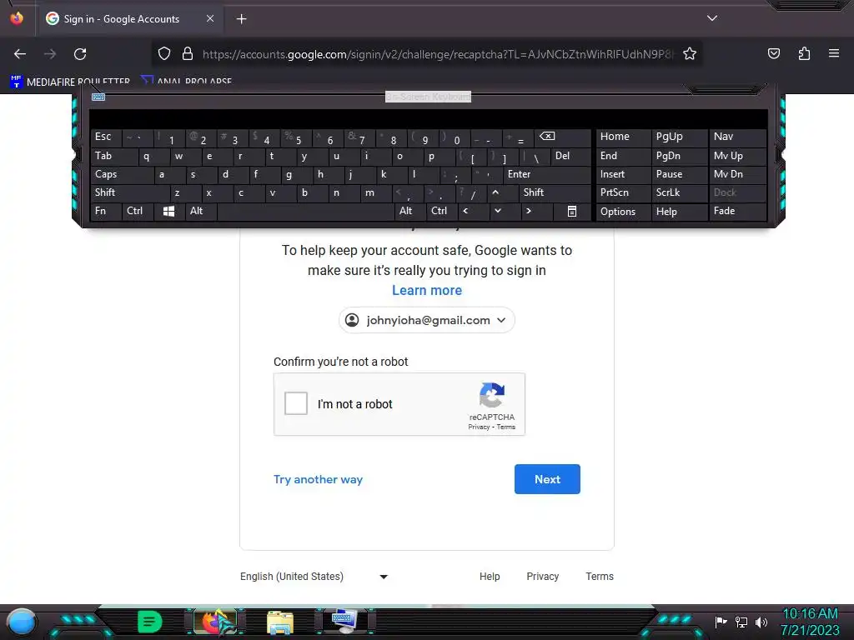This screenshot has height=640, width=854.
Task: Tick the I'm not a robot checkbox
Action: (x=296, y=403)
